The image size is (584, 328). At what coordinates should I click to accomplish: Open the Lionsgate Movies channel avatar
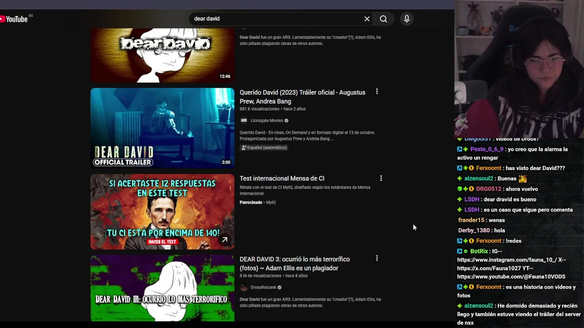(244, 120)
